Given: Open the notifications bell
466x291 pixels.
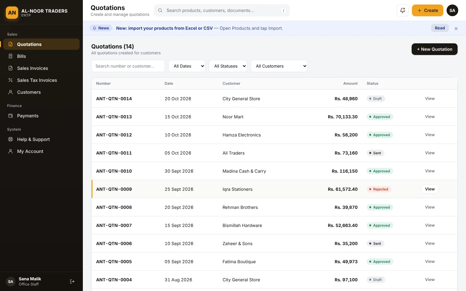Looking at the screenshot, I should coord(403,10).
